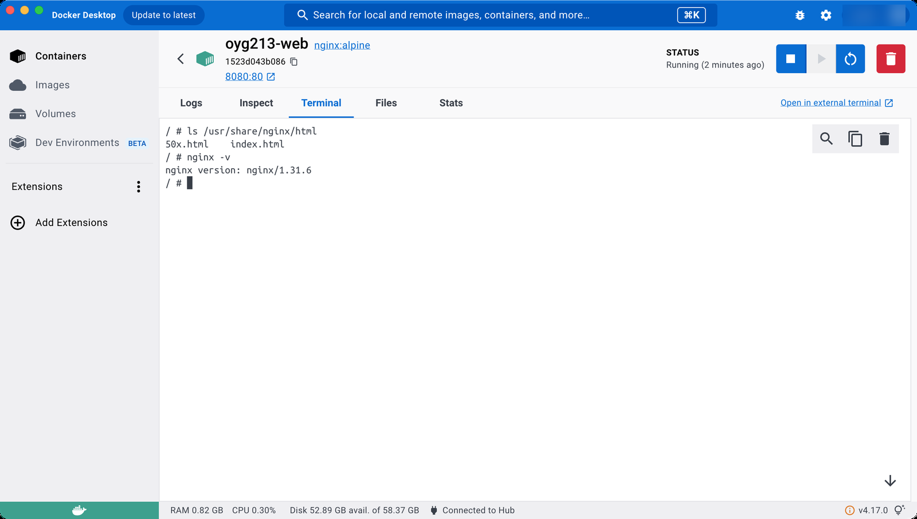Click the RAM 0.82 GB status entry
Screen dimensions: 917x519
click(x=197, y=510)
